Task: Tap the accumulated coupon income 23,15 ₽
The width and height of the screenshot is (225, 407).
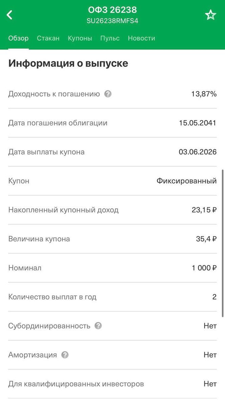Action: (x=204, y=210)
